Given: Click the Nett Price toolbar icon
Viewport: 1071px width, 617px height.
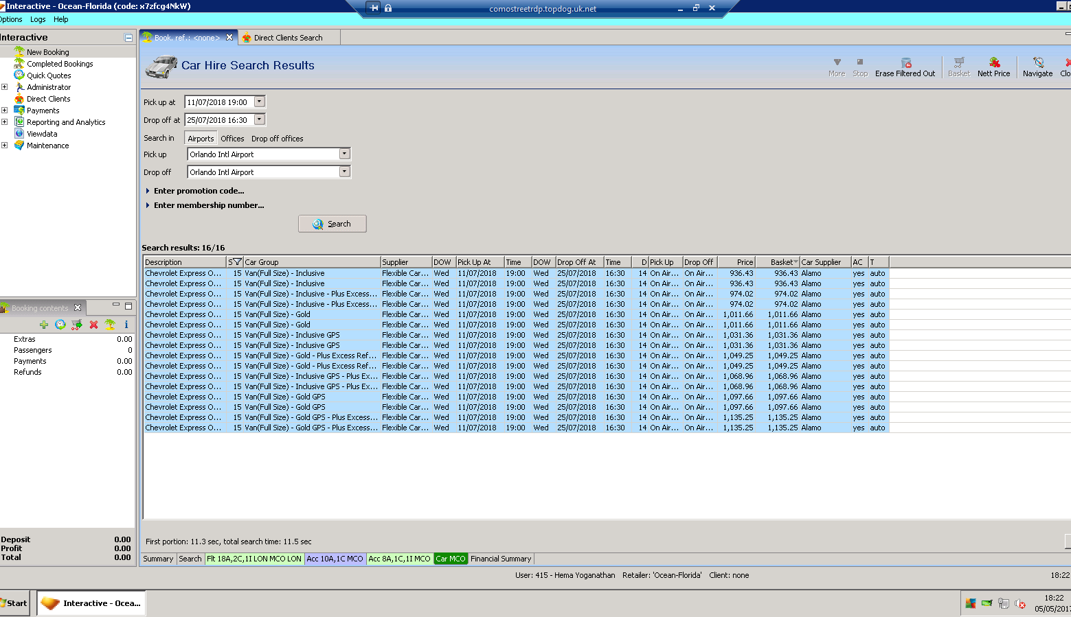Looking at the screenshot, I should click(x=993, y=63).
